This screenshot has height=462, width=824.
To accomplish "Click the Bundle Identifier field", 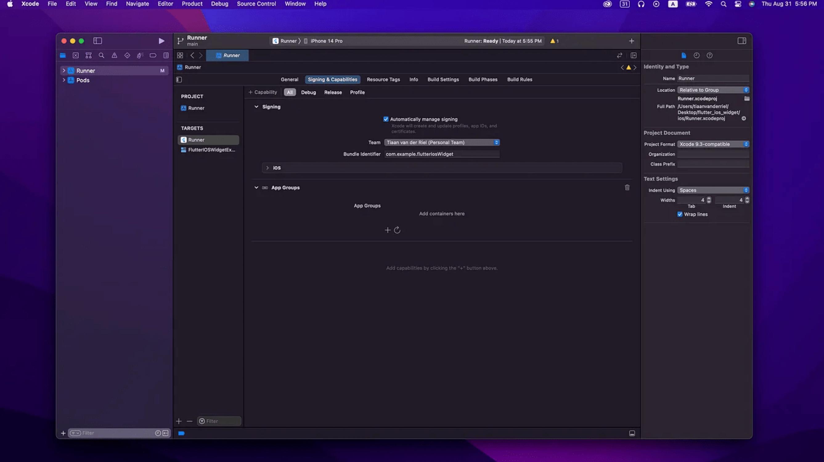I will click(441, 154).
